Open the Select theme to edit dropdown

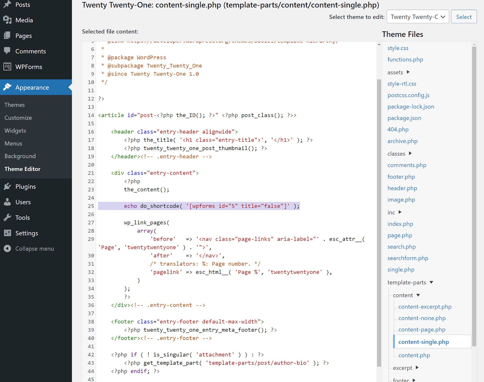(417, 17)
